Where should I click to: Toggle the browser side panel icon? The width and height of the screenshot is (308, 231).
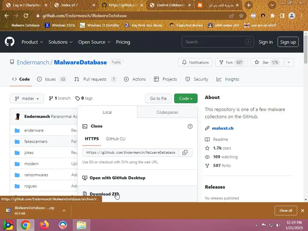tap(282, 16)
